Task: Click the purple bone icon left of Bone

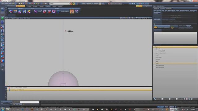Action: click(36, 12)
